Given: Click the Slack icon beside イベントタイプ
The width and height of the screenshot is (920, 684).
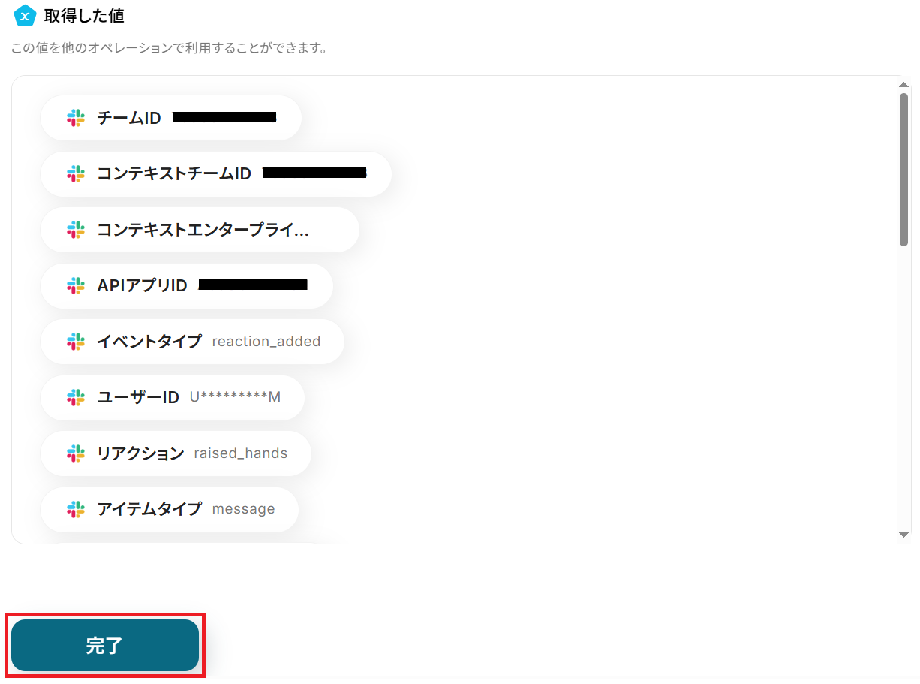Looking at the screenshot, I should click(76, 342).
